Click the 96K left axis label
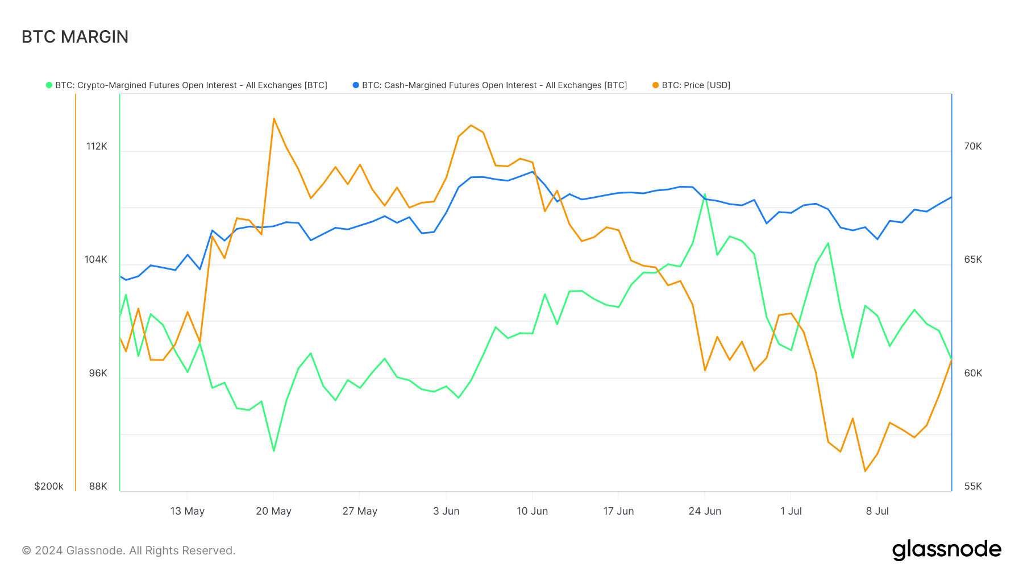Image resolution: width=1023 pixels, height=576 pixels. tap(98, 373)
